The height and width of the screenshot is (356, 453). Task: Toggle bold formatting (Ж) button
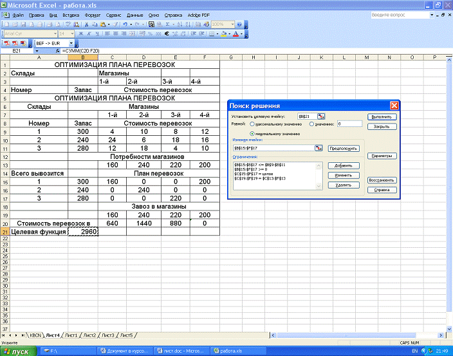pos(81,33)
